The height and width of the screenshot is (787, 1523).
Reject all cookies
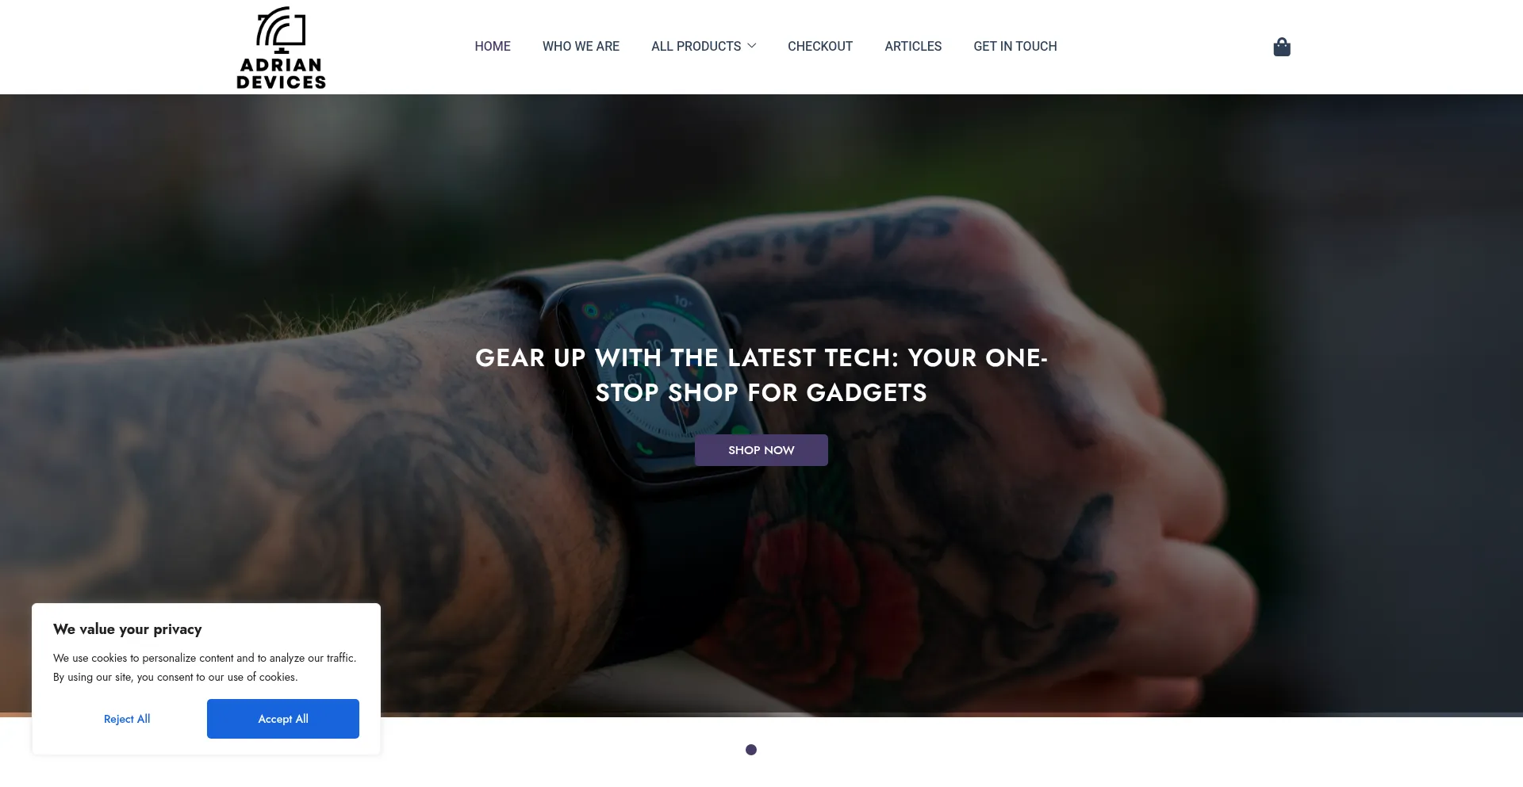(x=127, y=719)
